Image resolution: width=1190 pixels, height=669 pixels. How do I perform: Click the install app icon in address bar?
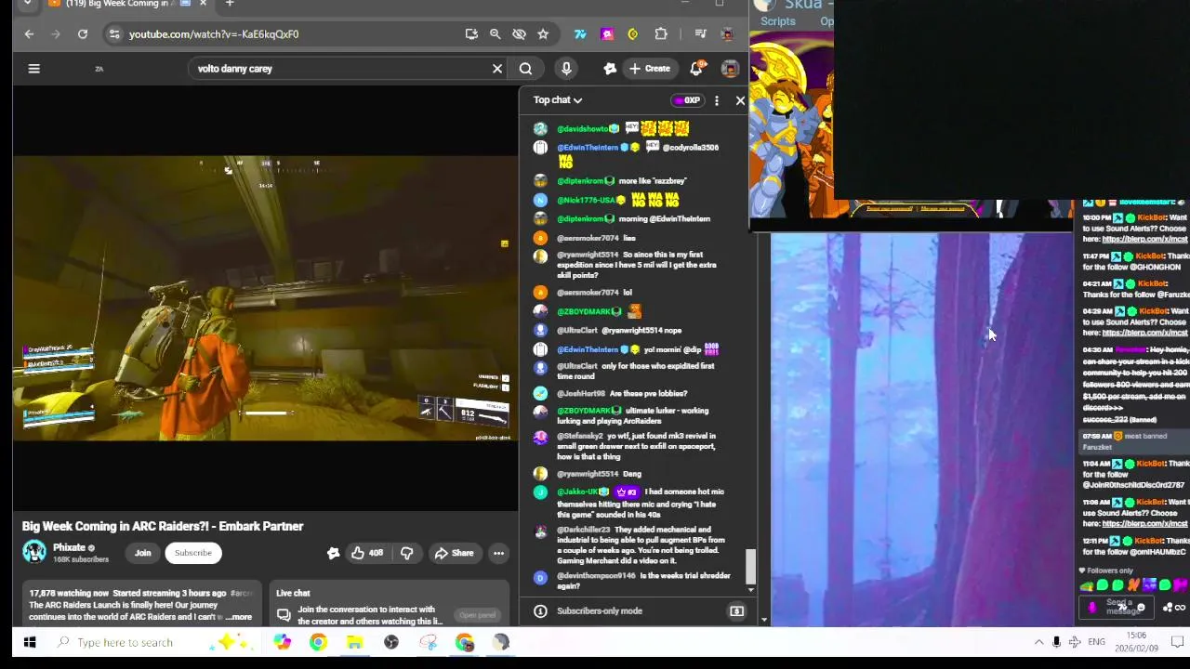tap(471, 34)
